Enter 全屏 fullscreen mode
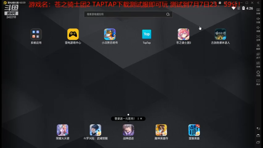Screen dimensions: 263x148 [258, 38]
